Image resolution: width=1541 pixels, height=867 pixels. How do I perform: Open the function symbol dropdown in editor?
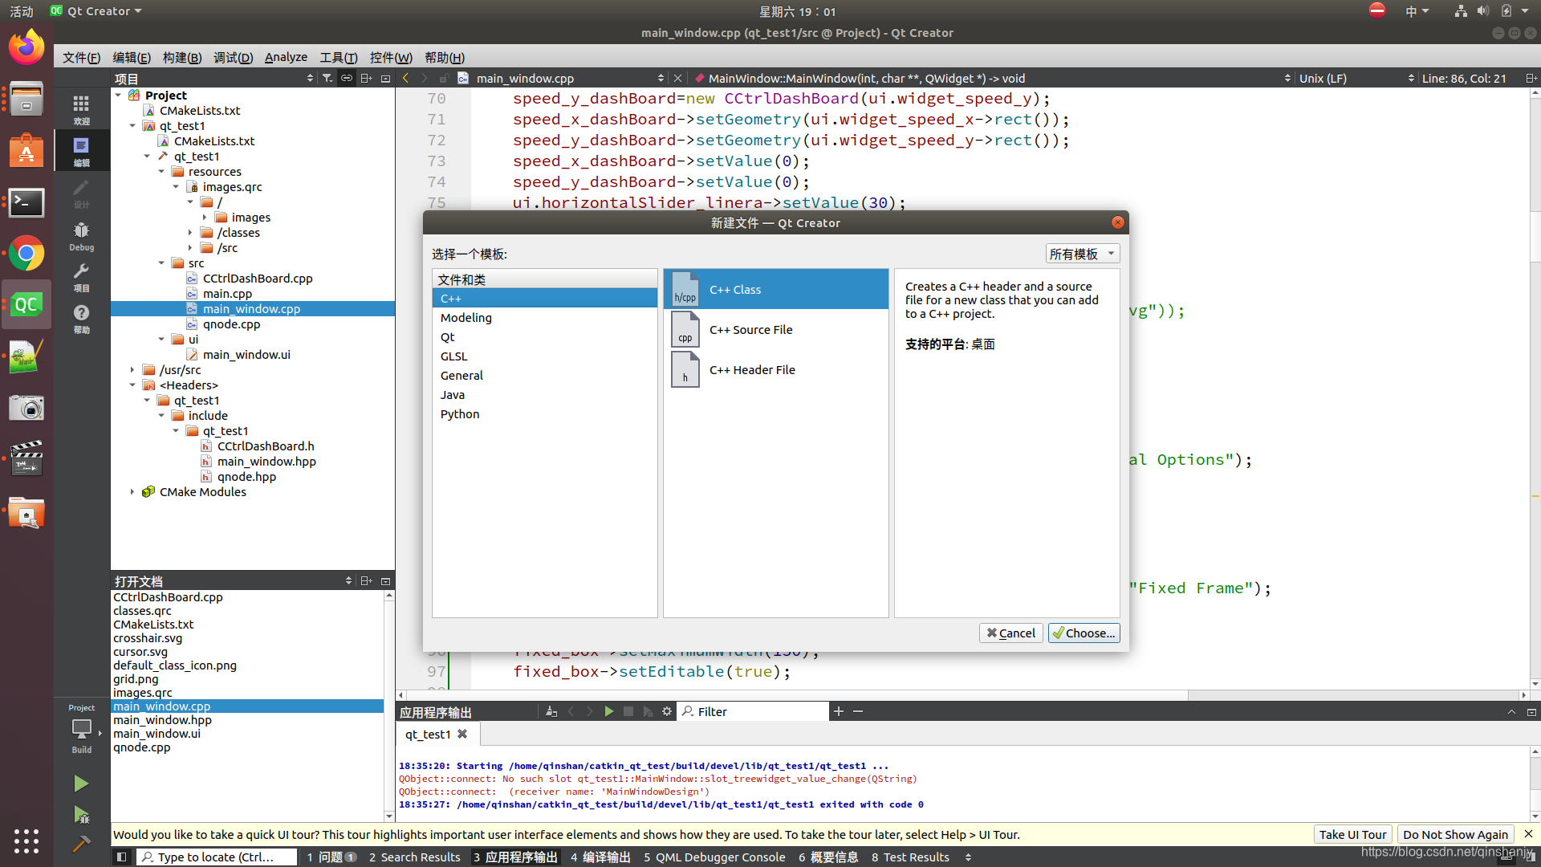991,78
